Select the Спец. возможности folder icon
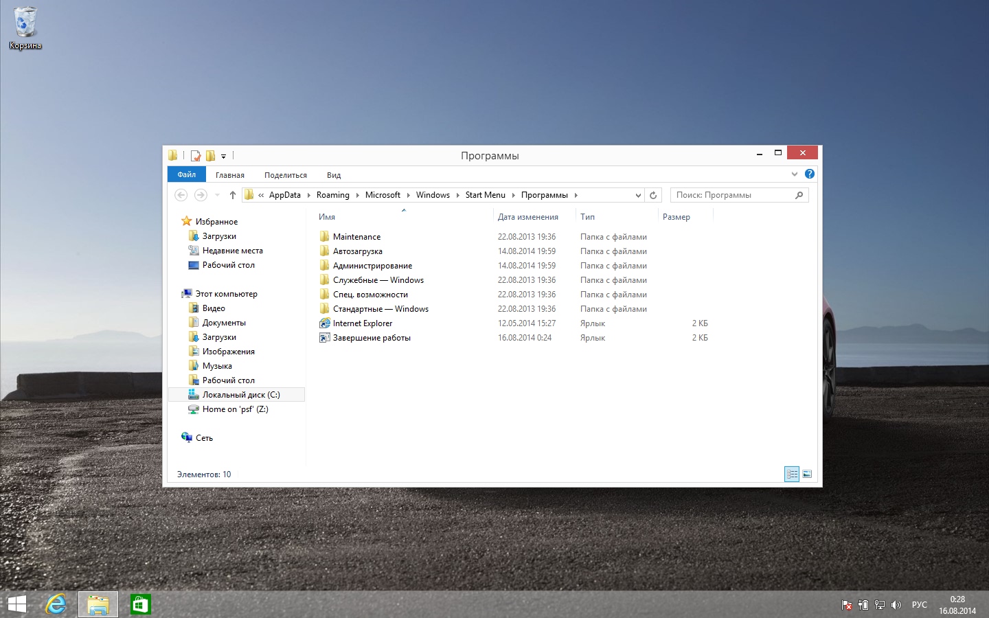 click(x=325, y=294)
